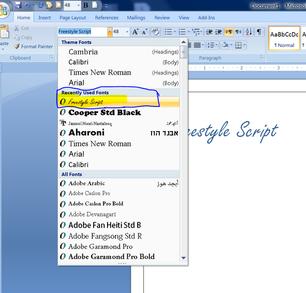Image resolution: width=306 pixels, height=293 pixels.
Task: Select Adobe Fan Heiti Std B
Action: [x=119, y=225]
